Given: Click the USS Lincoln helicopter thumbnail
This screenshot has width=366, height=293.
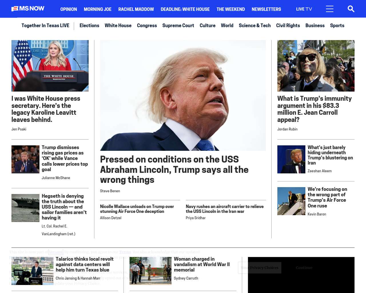Looking at the screenshot, I should [25, 208].
